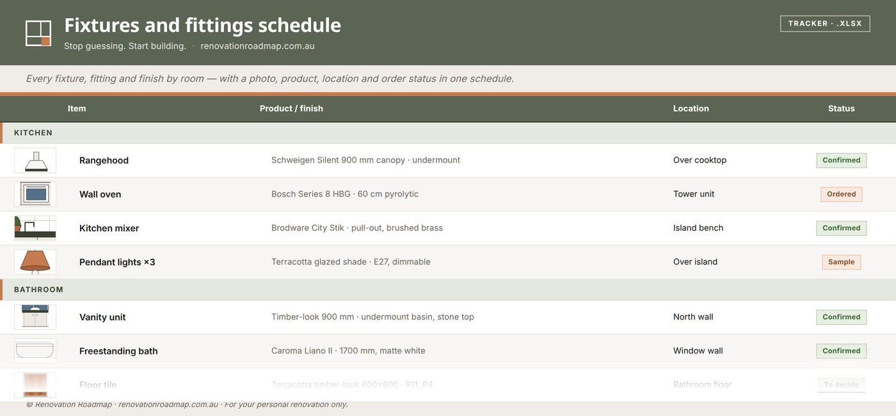The image size is (896, 416).
Task: Click the Tower unit location cell
Action: (694, 195)
